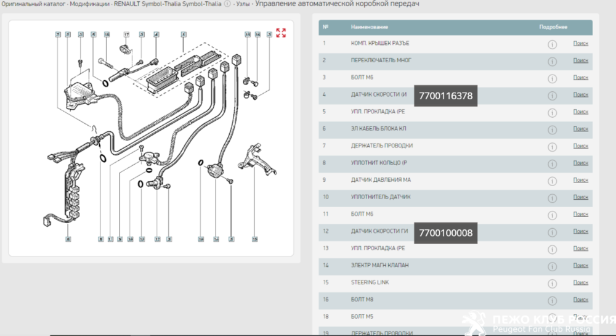Open info icon for КОМП. КРЫШЕК РАЗЪЕ
The height and width of the screenshot is (336, 616).
(552, 44)
